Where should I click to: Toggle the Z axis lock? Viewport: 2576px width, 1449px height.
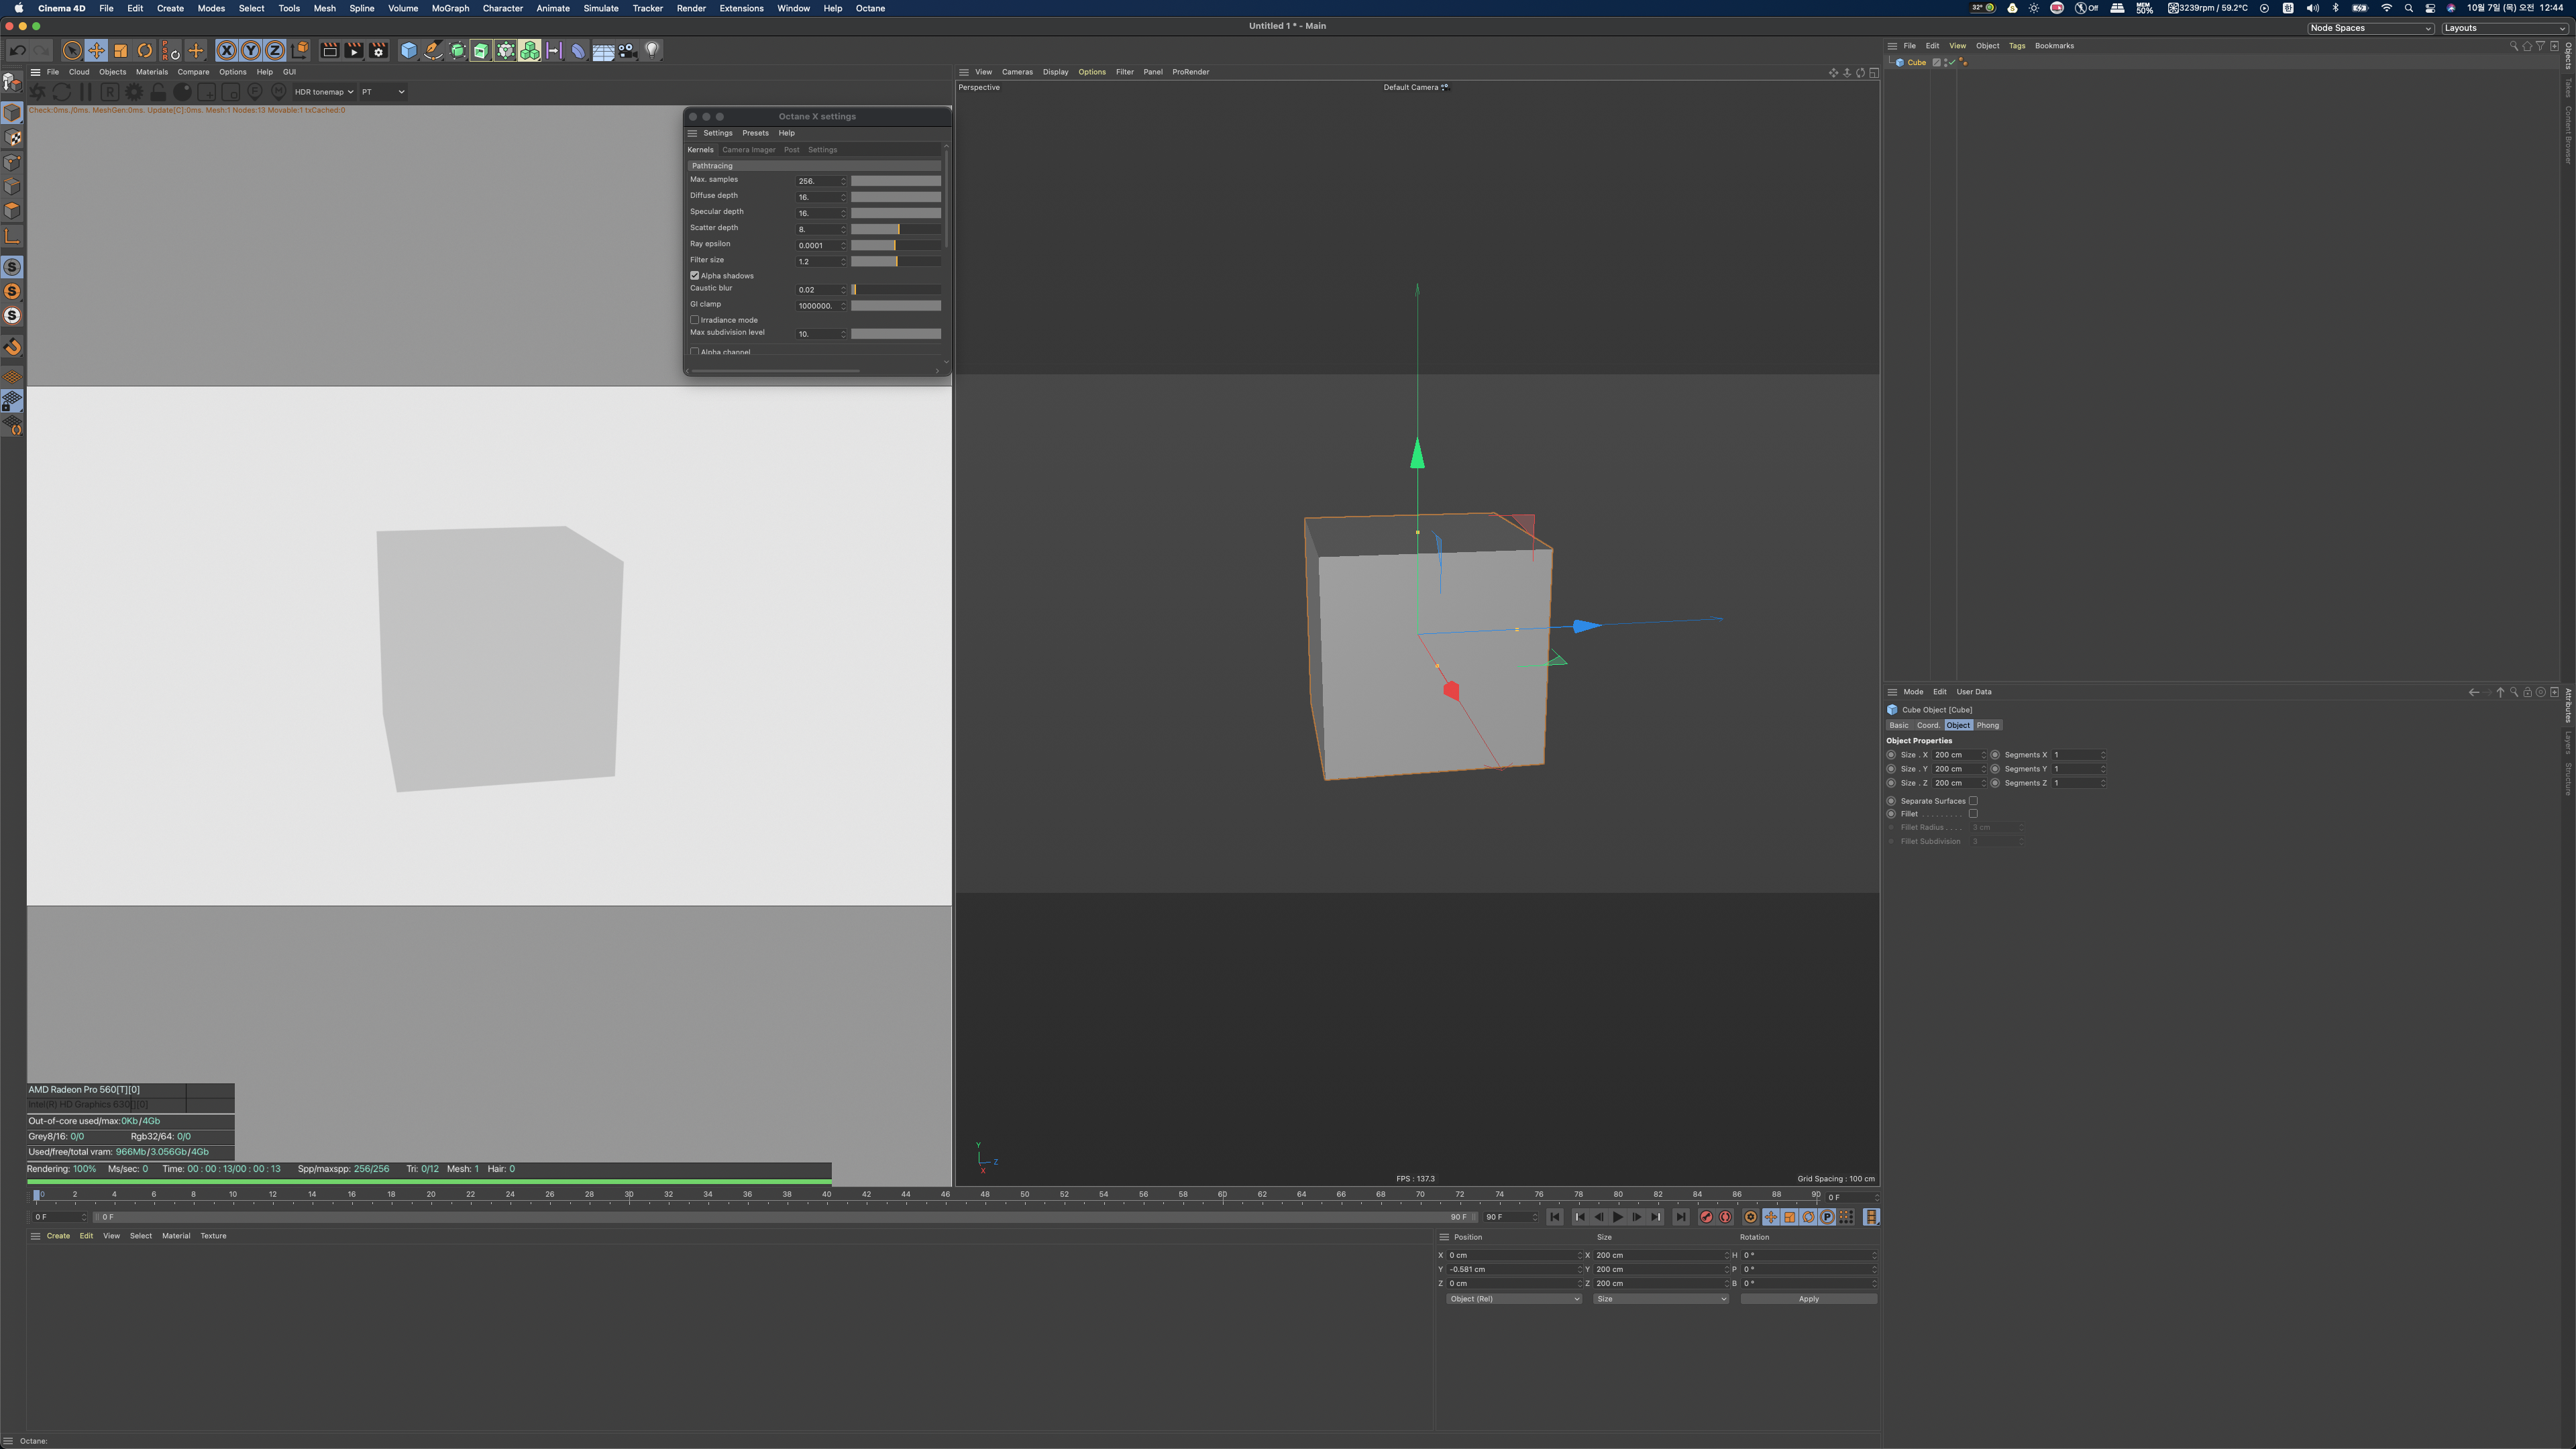[275, 50]
